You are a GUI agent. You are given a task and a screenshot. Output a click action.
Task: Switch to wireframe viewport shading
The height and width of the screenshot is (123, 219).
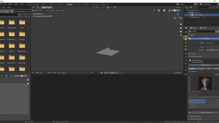point(172,11)
